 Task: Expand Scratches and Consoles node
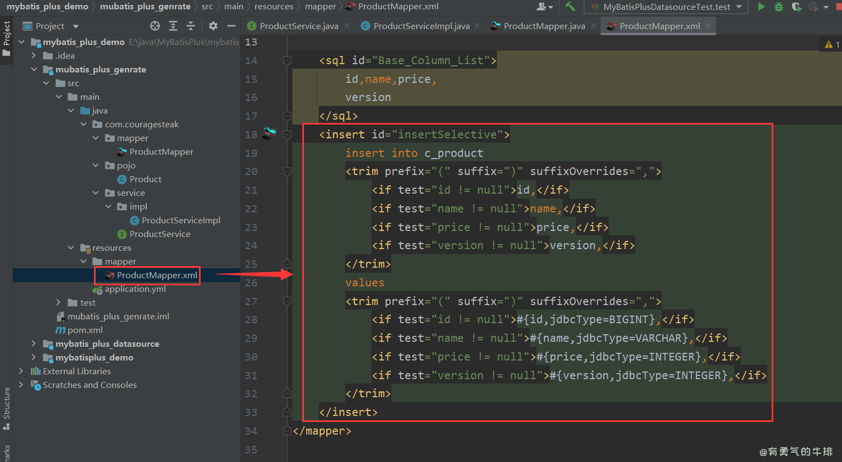pos(21,385)
